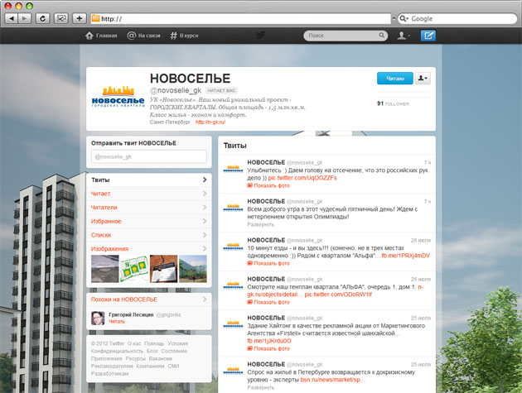Click chevron on Твиты row
Image resolution: width=522 pixels, height=393 pixels.
point(205,180)
